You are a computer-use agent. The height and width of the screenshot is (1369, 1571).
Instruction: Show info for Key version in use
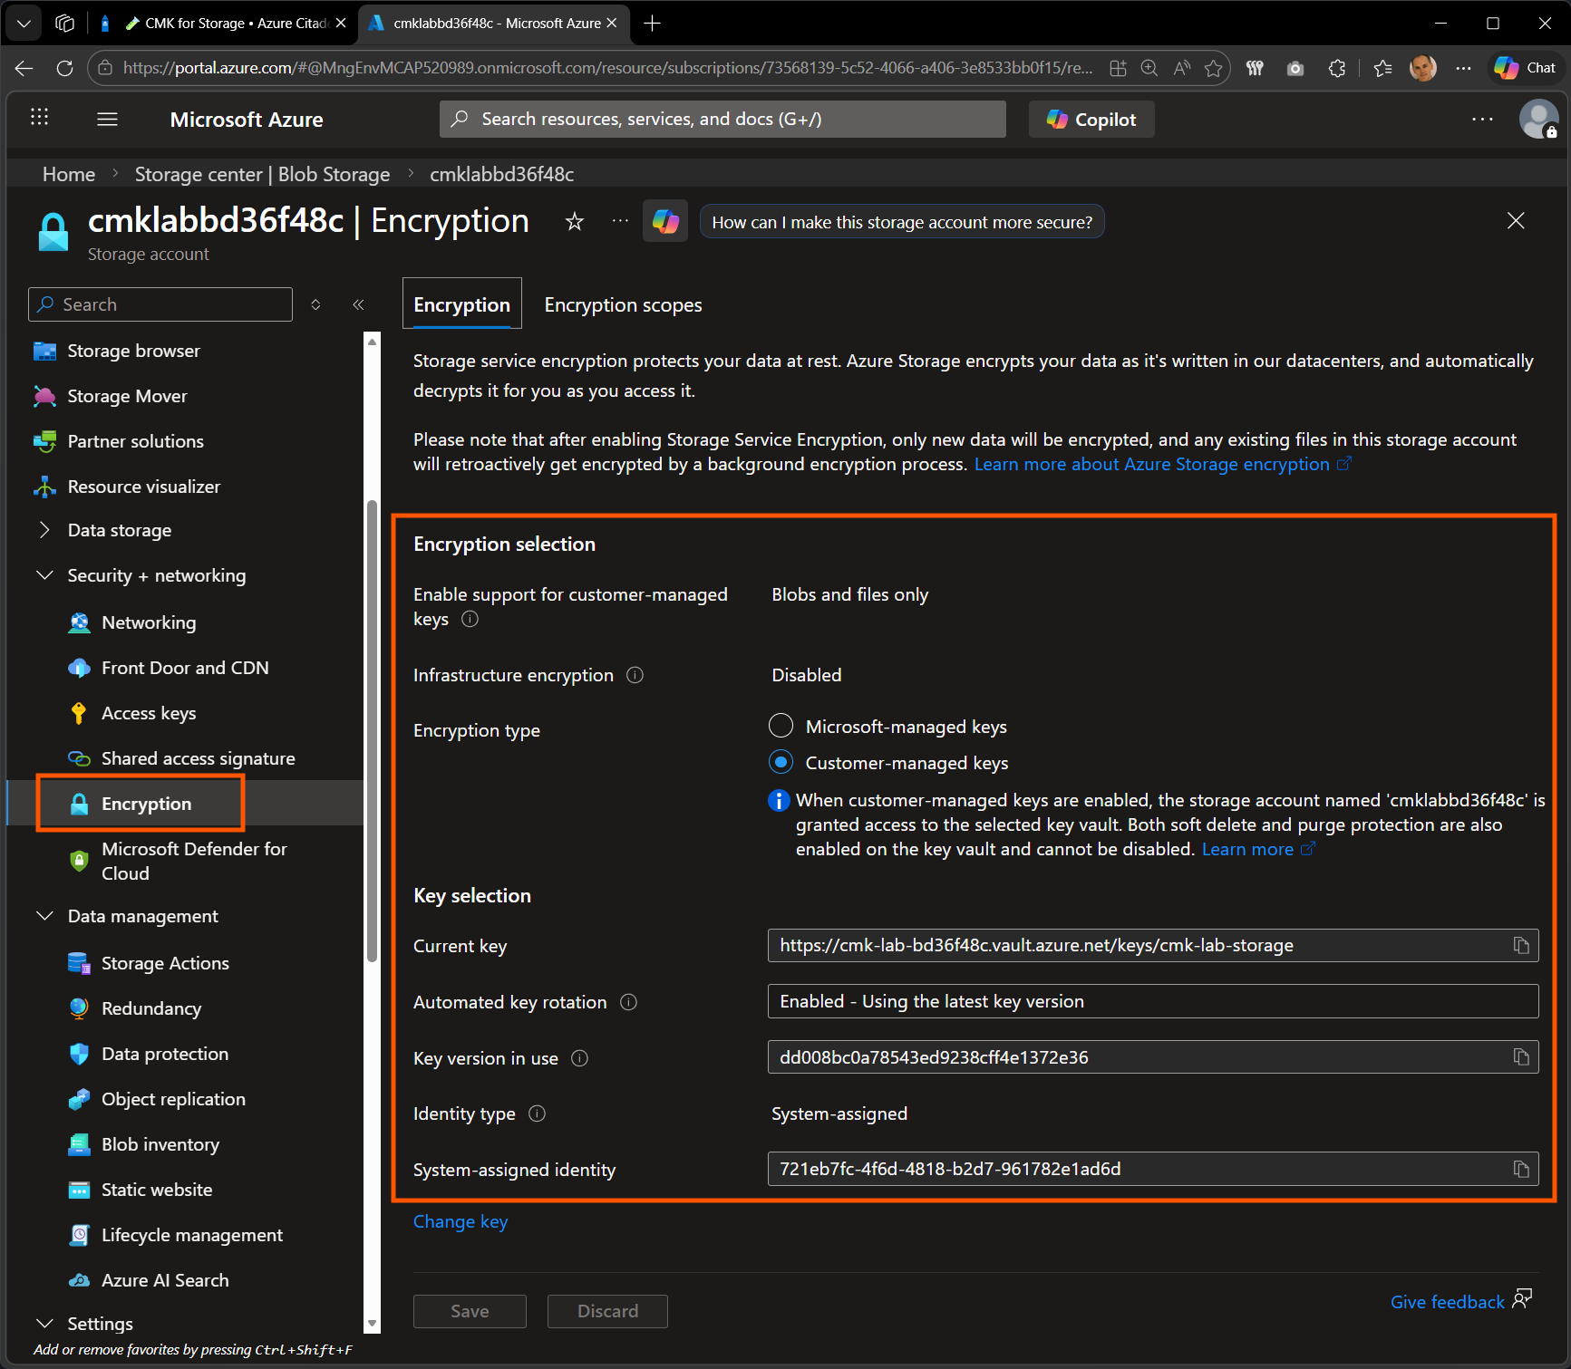(x=579, y=1058)
